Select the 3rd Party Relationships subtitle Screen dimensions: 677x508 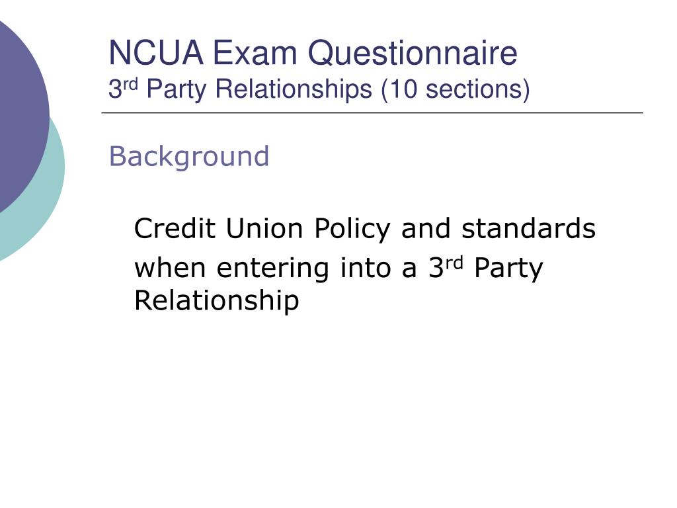point(319,89)
